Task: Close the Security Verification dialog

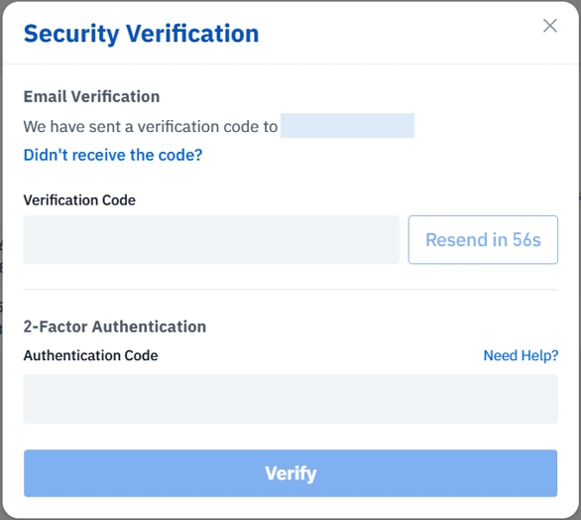Action: 550,26
